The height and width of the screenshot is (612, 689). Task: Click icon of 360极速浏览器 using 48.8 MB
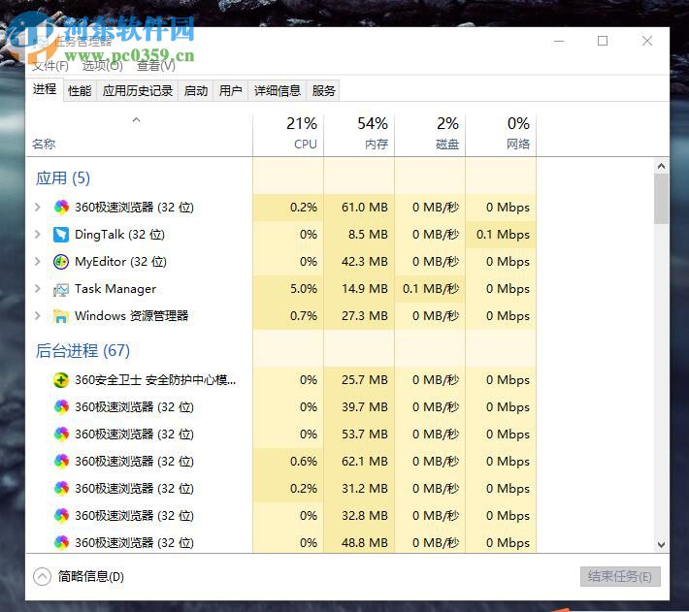[x=61, y=542]
